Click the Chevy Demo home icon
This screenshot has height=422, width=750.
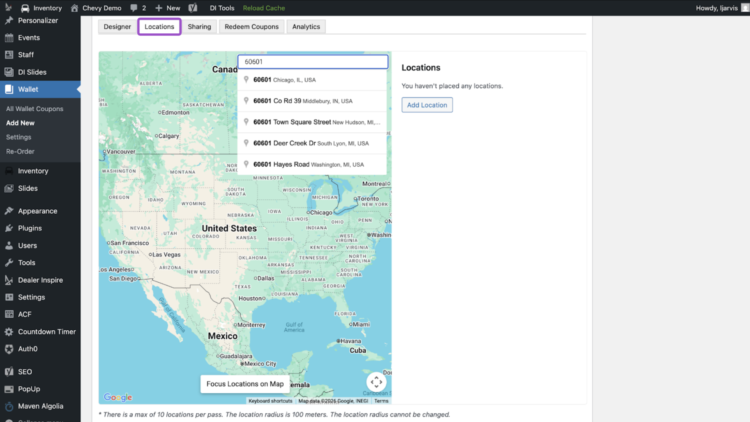coord(74,8)
